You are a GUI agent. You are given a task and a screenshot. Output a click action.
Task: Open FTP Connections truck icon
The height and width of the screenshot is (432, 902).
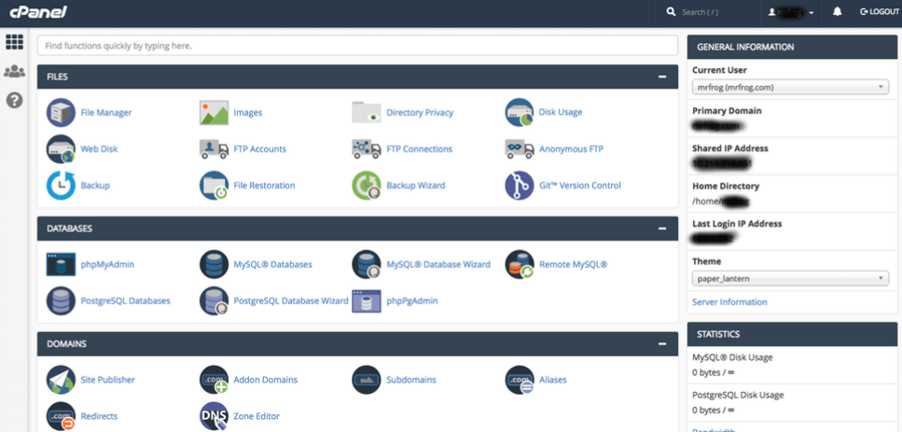click(x=367, y=149)
